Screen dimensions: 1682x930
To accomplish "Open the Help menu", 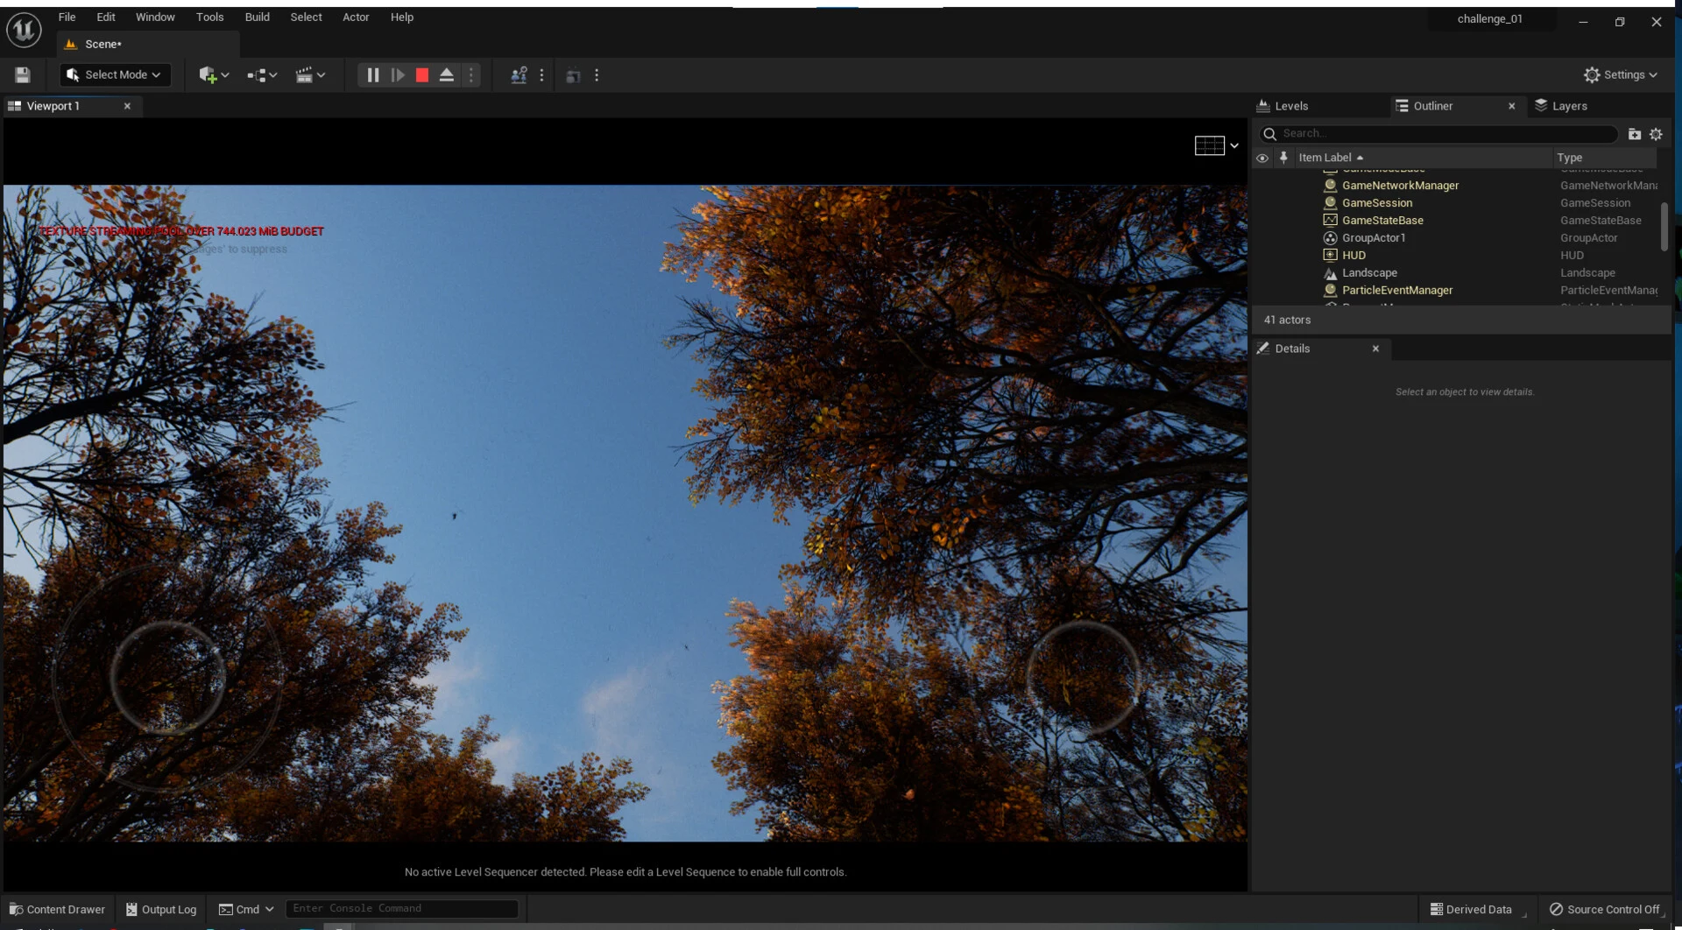I will [402, 18].
